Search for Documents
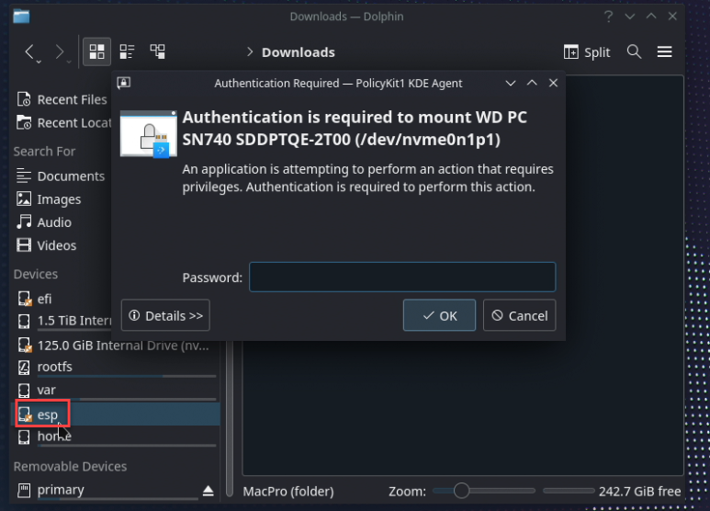Image resolution: width=710 pixels, height=511 pixels. click(x=61, y=176)
